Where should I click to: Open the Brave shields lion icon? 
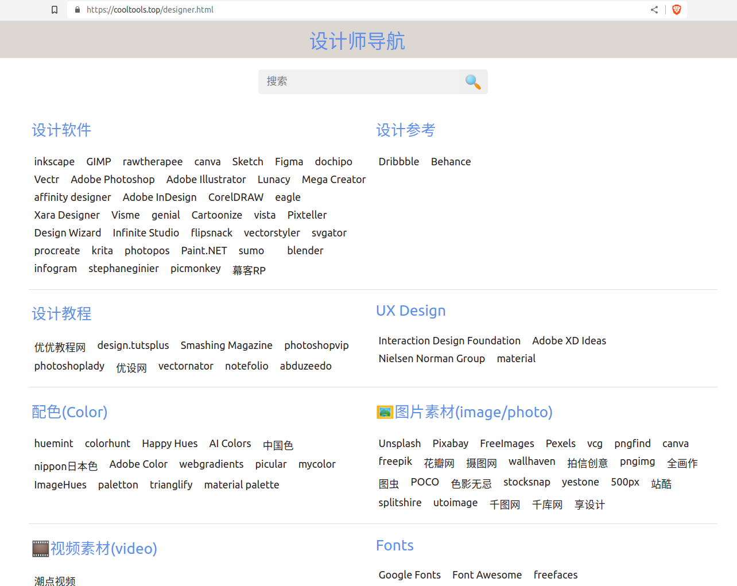pyautogui.click(x=677, y=10)
